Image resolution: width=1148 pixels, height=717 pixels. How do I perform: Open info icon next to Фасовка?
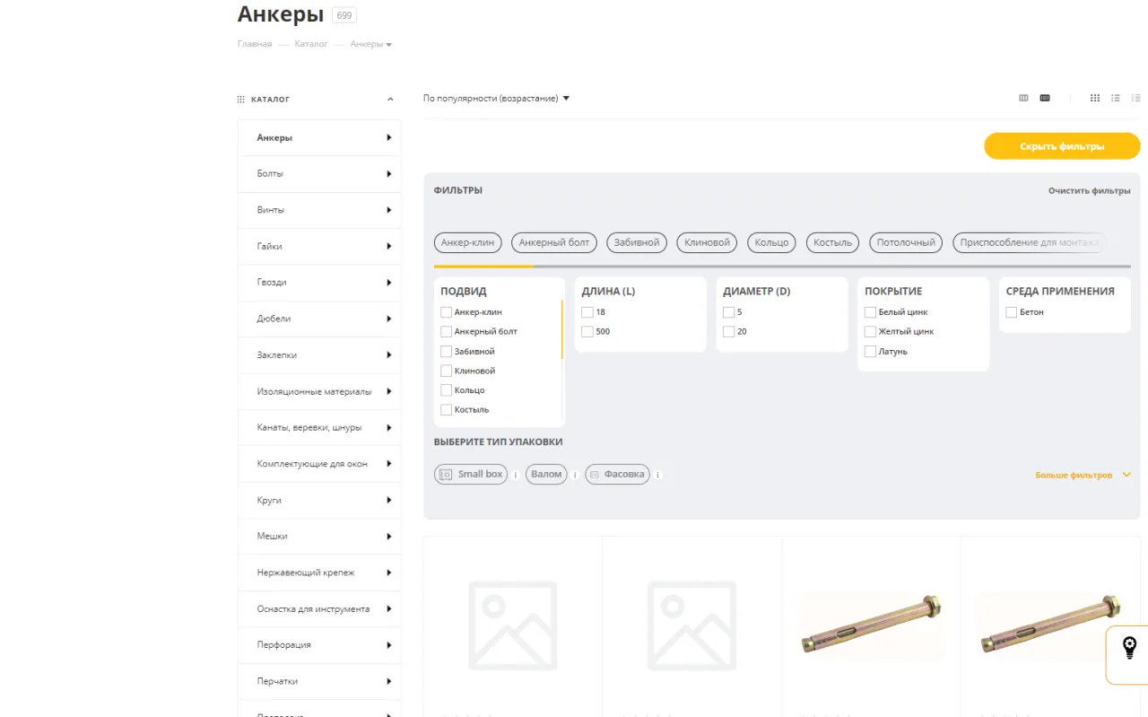point(657,475)
